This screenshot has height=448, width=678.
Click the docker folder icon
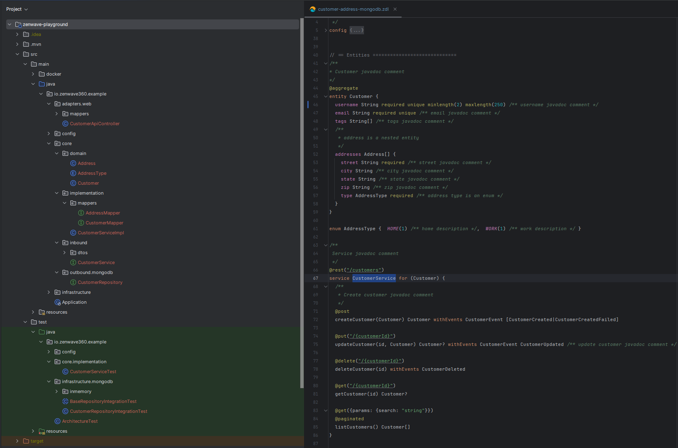[42, 74]
